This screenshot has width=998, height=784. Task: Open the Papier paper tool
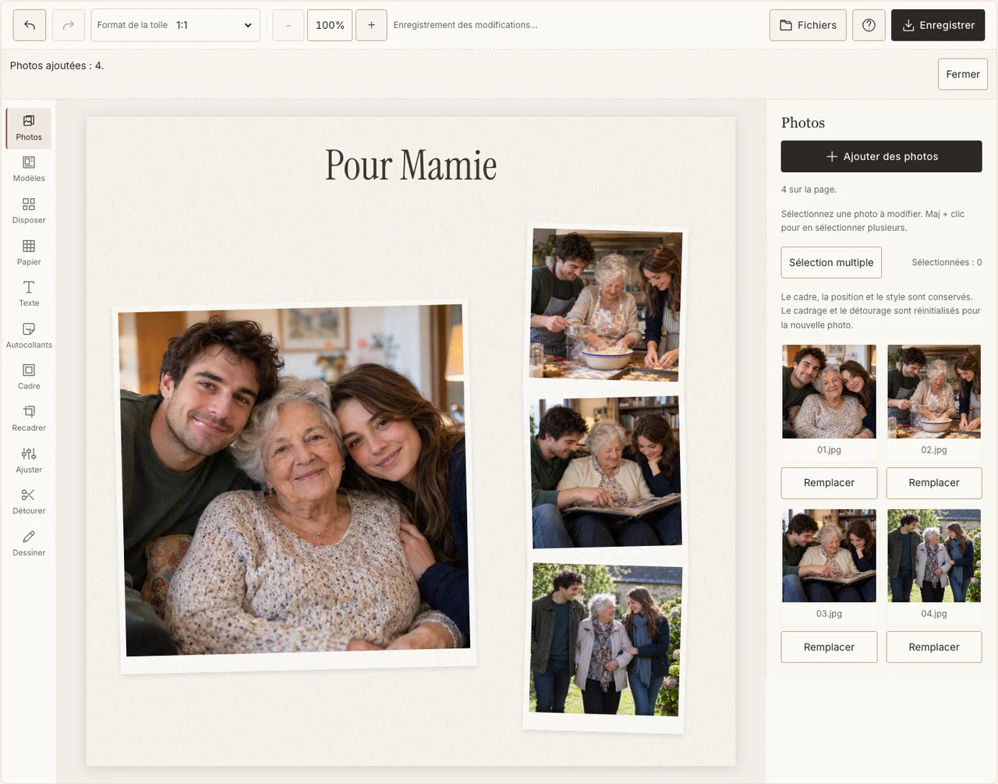coord(29,253)
